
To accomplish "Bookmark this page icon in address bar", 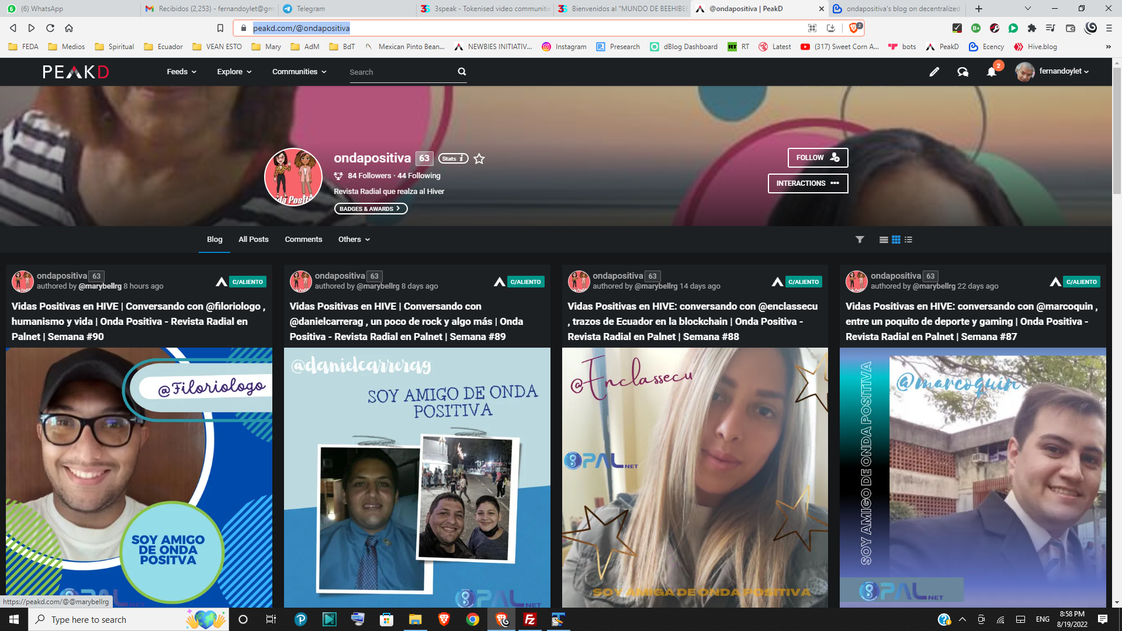I will coord(220,28).
